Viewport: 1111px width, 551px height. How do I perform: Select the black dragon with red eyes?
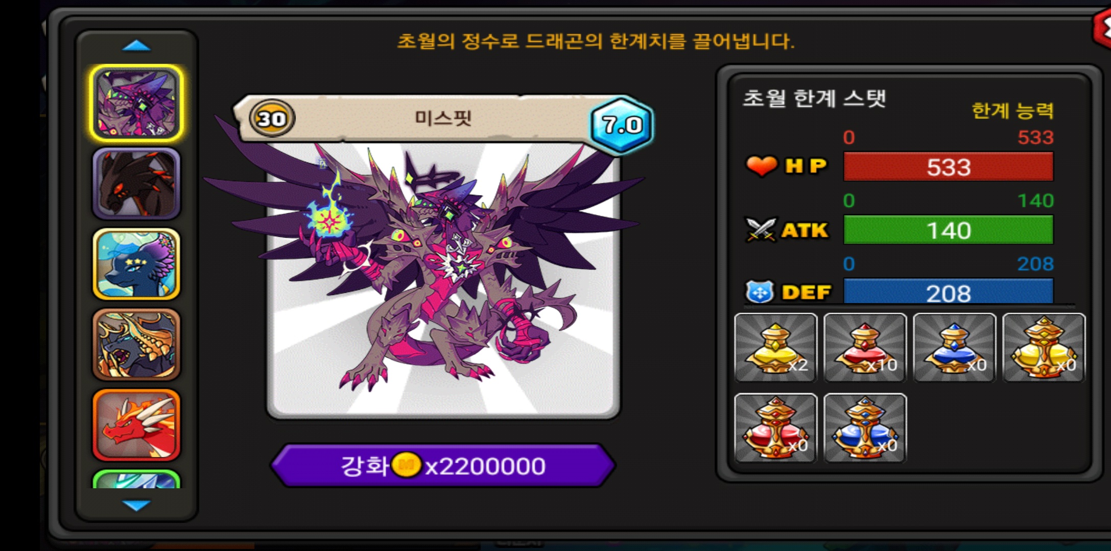pyautogui.click(x=136, y=184)
